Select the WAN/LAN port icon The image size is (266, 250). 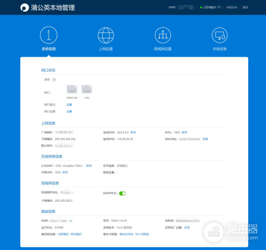click(72, 90)
